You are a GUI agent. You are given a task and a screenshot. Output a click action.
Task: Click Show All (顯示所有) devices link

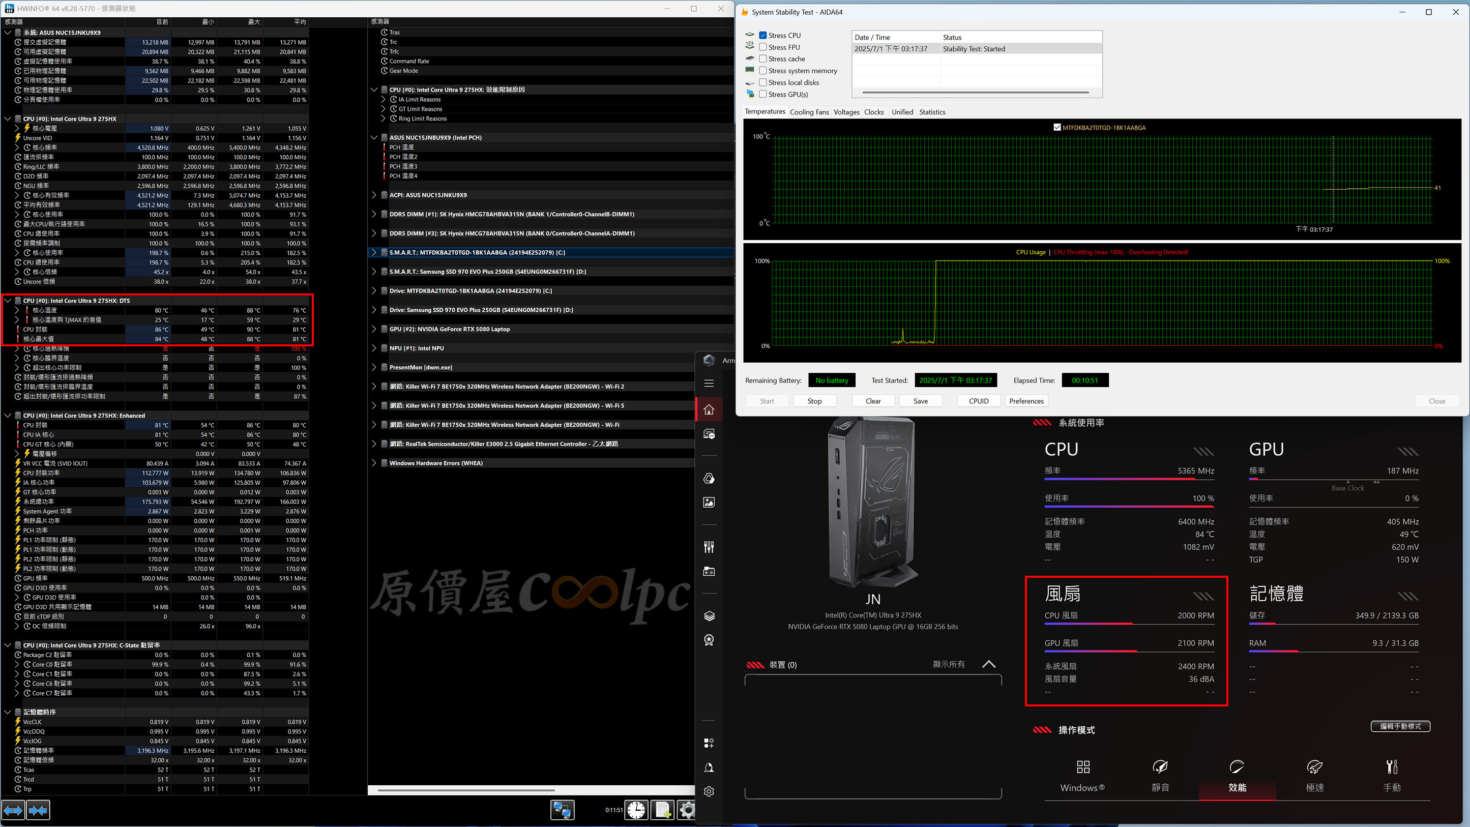click(x=949, y=664)
